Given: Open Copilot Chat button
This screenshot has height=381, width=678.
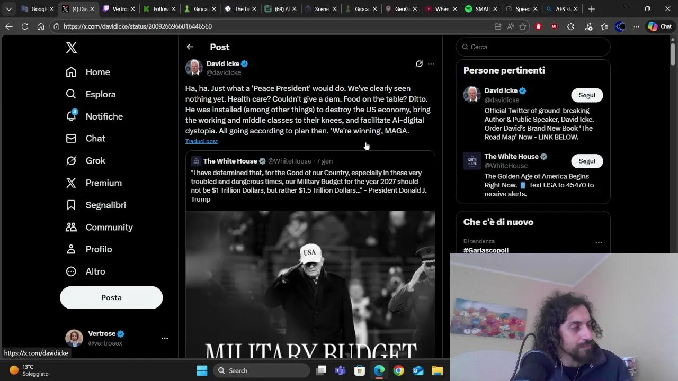Looking at the screenshot, I should pyautogui.click(x=660, y=26).
